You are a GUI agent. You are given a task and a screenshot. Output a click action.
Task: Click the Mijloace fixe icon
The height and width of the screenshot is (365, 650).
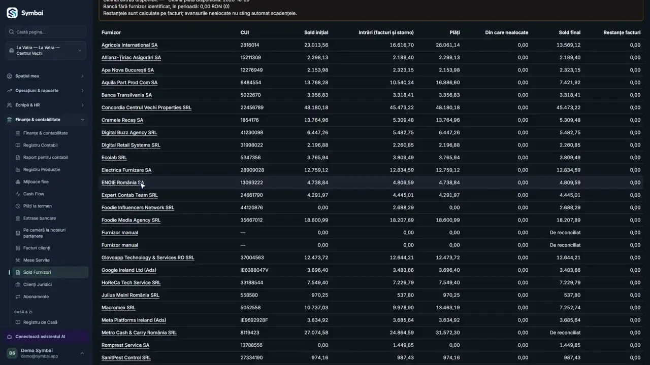pos(18,182)
